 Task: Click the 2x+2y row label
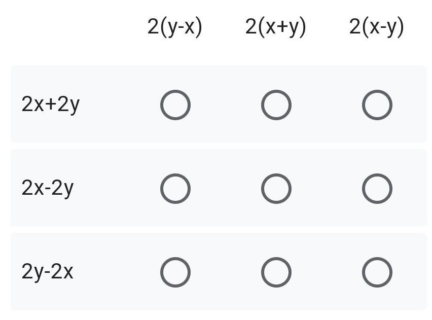(51, 104)
